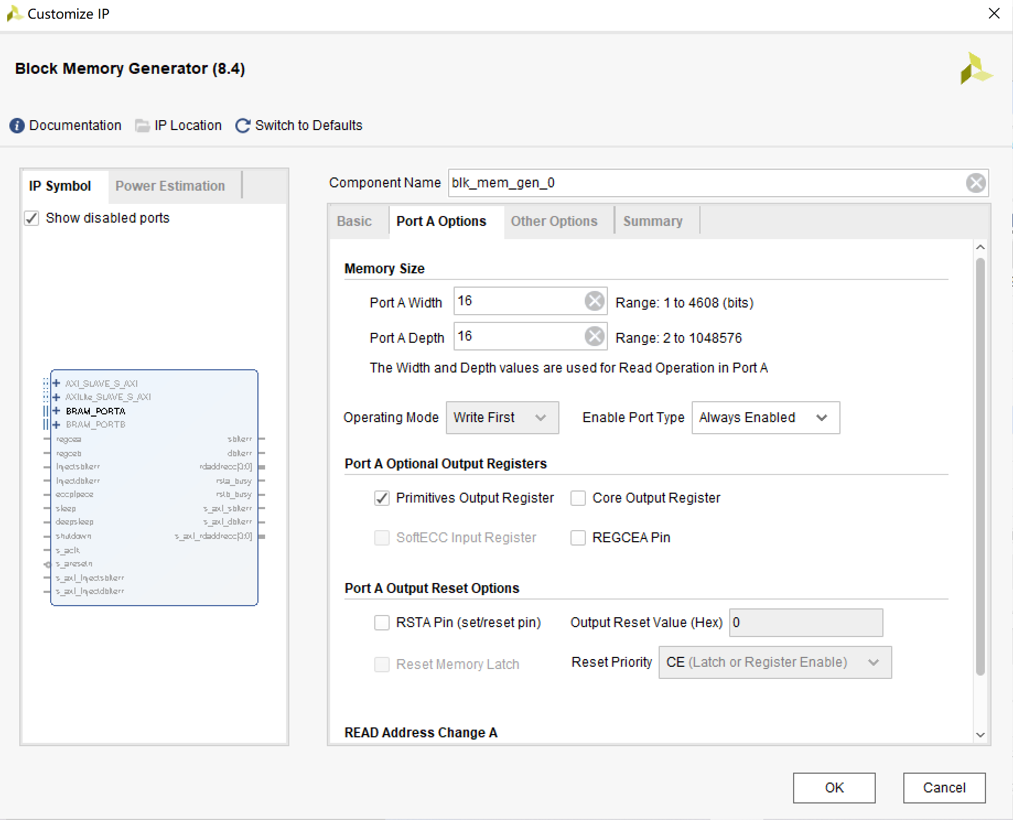Viewport: 1013px width, 820px height.
Task: Click the s_aresetn port label
Action: (74, 564)
